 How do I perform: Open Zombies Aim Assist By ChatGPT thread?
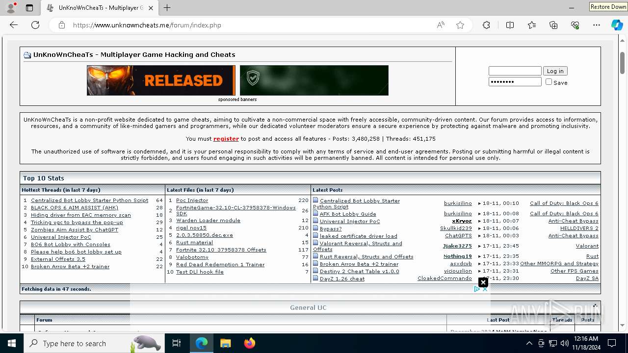(x=75, y=229)
